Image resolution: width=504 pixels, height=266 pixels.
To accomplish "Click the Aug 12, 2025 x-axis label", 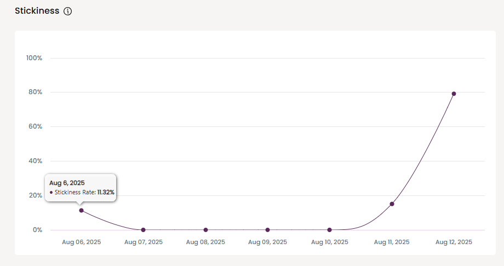I will coord(454,242).
